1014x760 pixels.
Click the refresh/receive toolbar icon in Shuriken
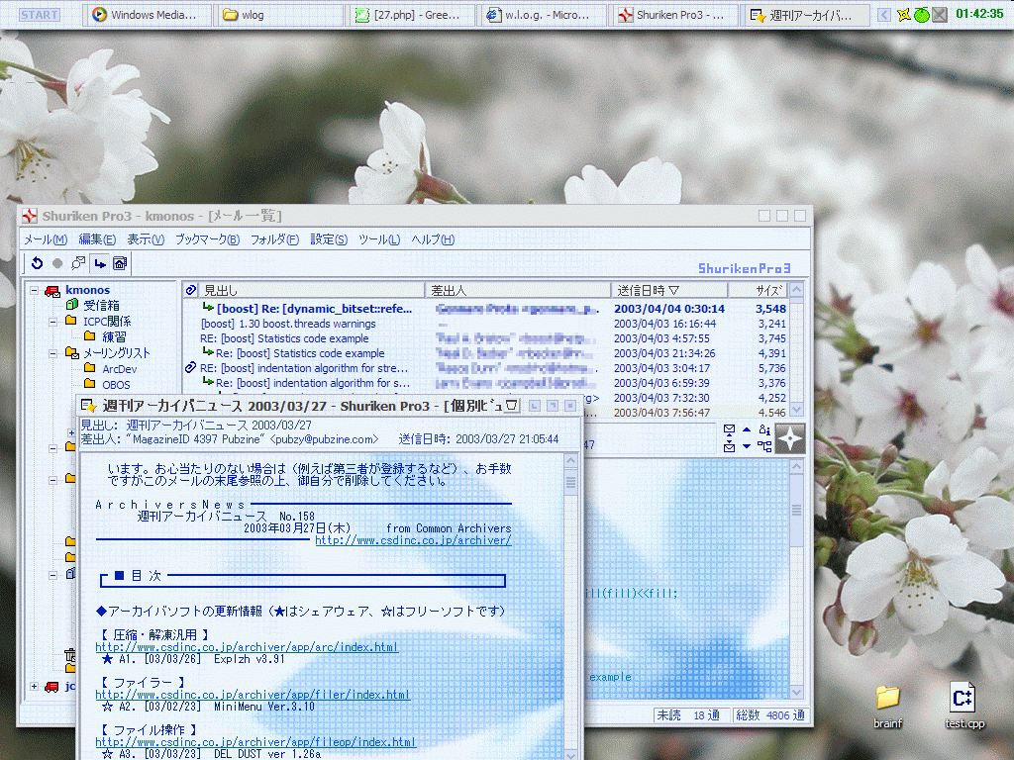(x=37, y=263)
